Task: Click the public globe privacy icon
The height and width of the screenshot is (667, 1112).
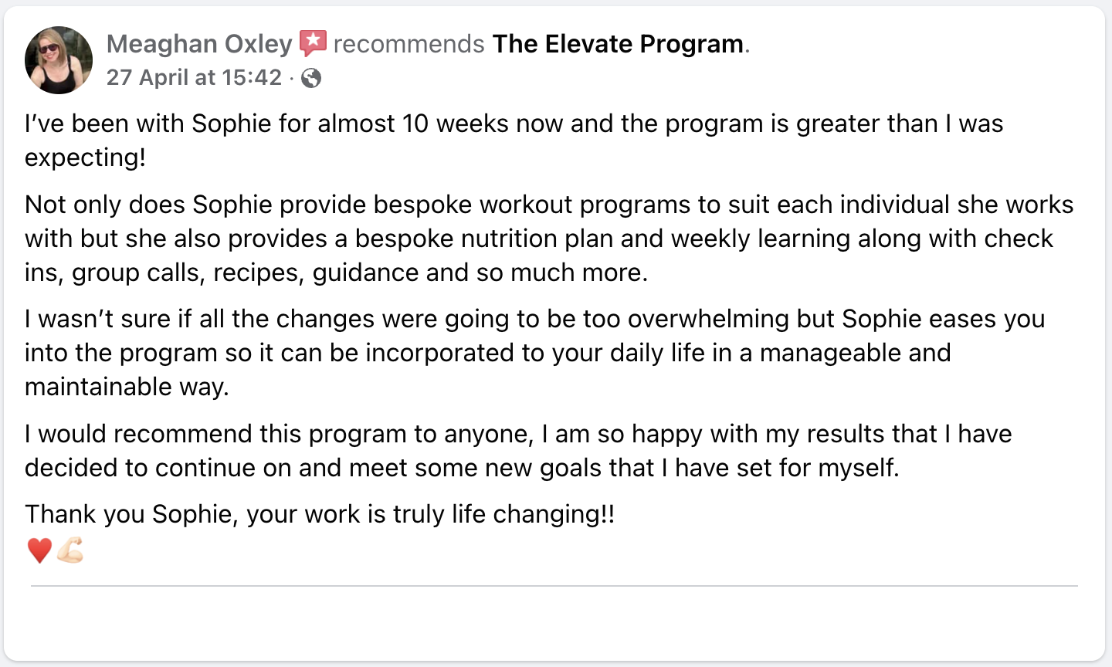Action: 311,78
